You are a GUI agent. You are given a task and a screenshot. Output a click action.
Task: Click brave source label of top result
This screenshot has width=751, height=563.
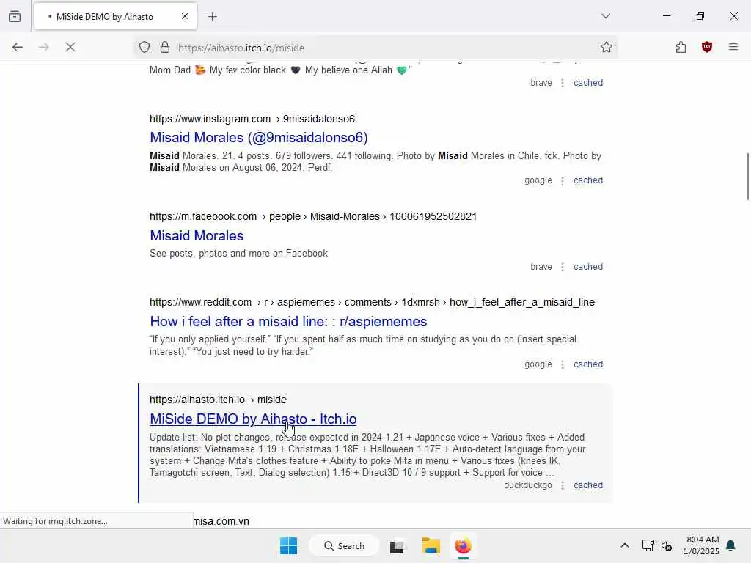coord(541,83)
